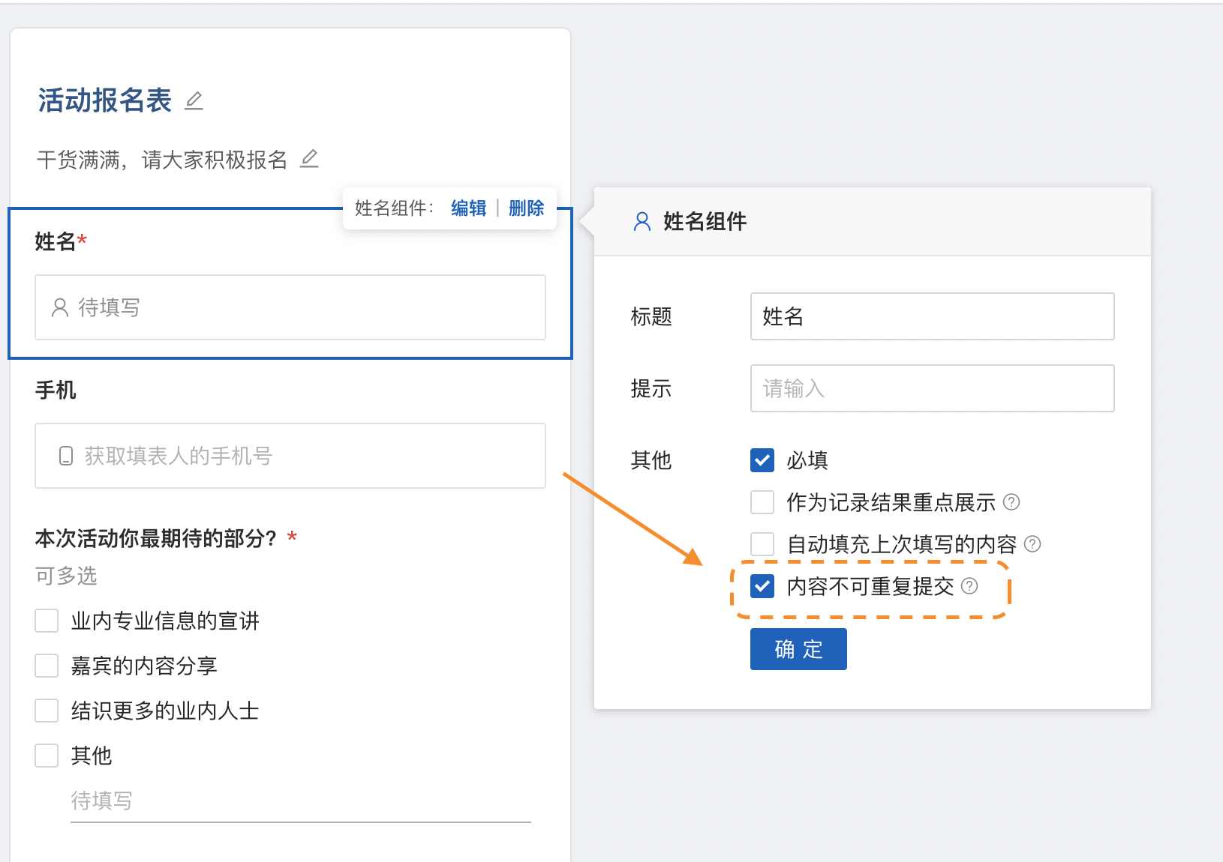Click the help icon next to 作为记录结果重点展示
The height and width of the screenshot is (862, 1223).
pos(1011,502)
